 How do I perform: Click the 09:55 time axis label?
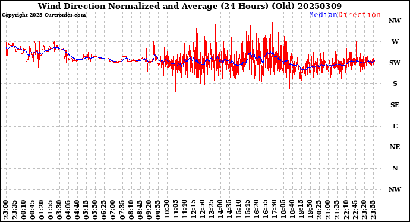pos(157,210)
